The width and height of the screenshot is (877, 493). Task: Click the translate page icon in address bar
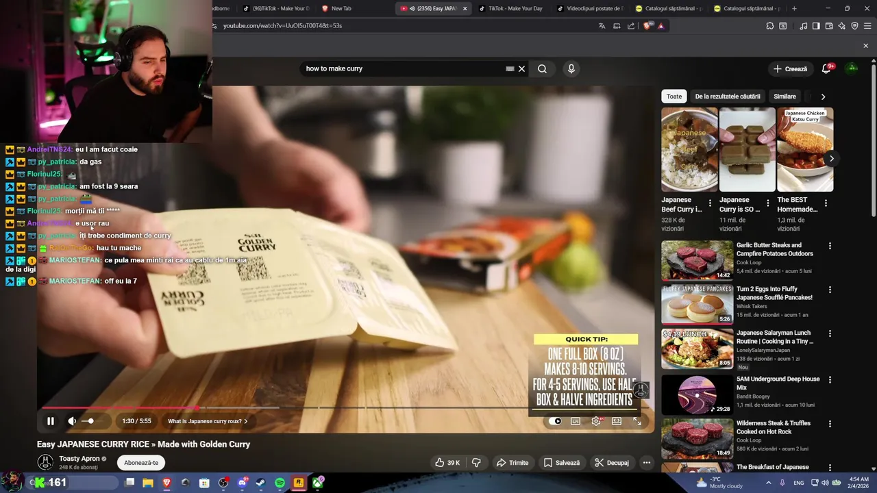[602, 26]
